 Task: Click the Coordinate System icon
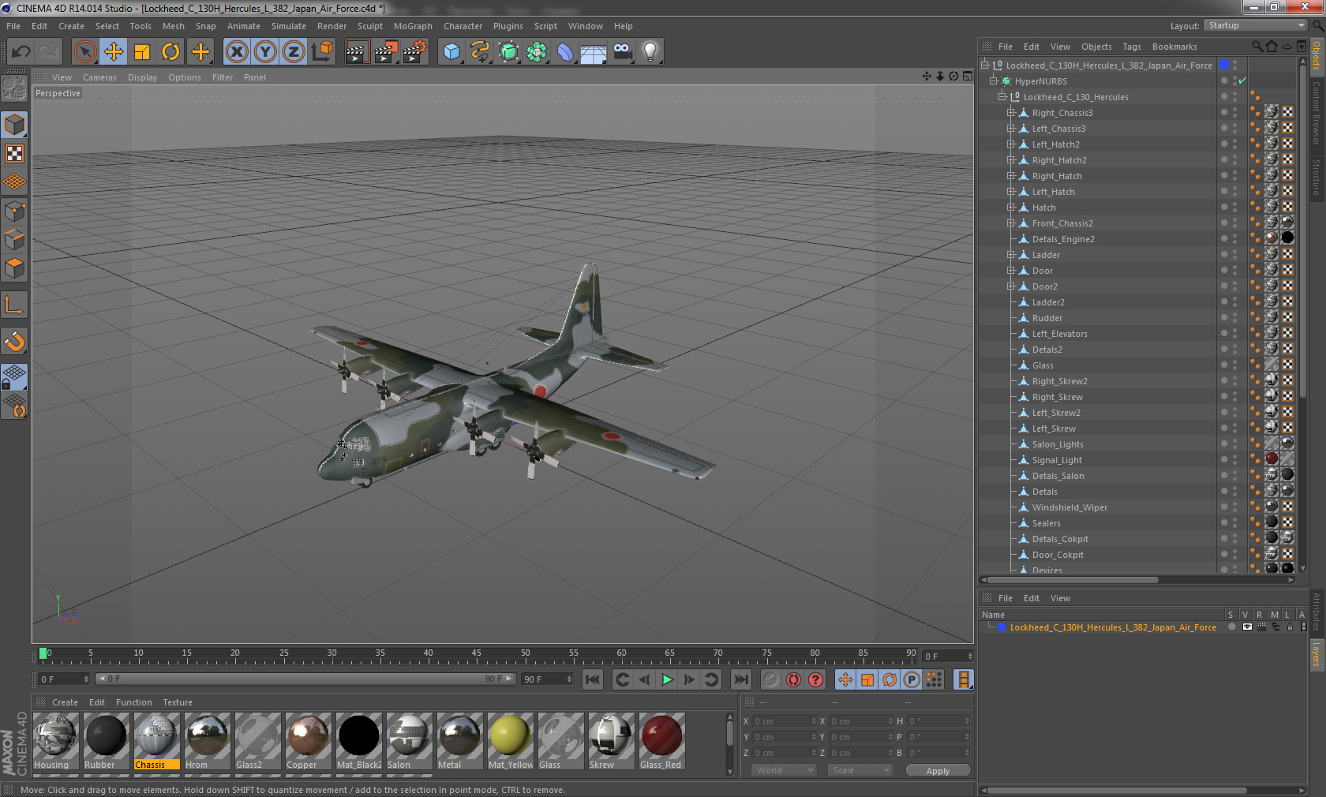pyautogui.click(x=322, y=52)
